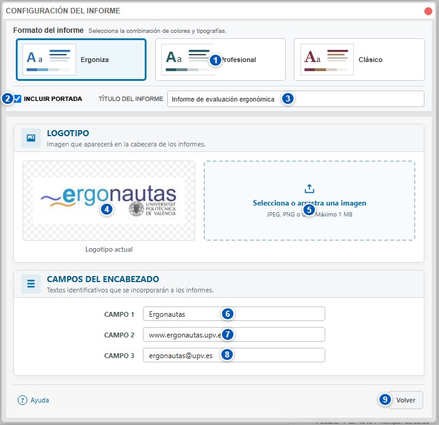Image resolution: width=439 pixels, height=425 pixels.
Task: Click the Profesional green typography preview thumbnail
Action: coord(188,60)
